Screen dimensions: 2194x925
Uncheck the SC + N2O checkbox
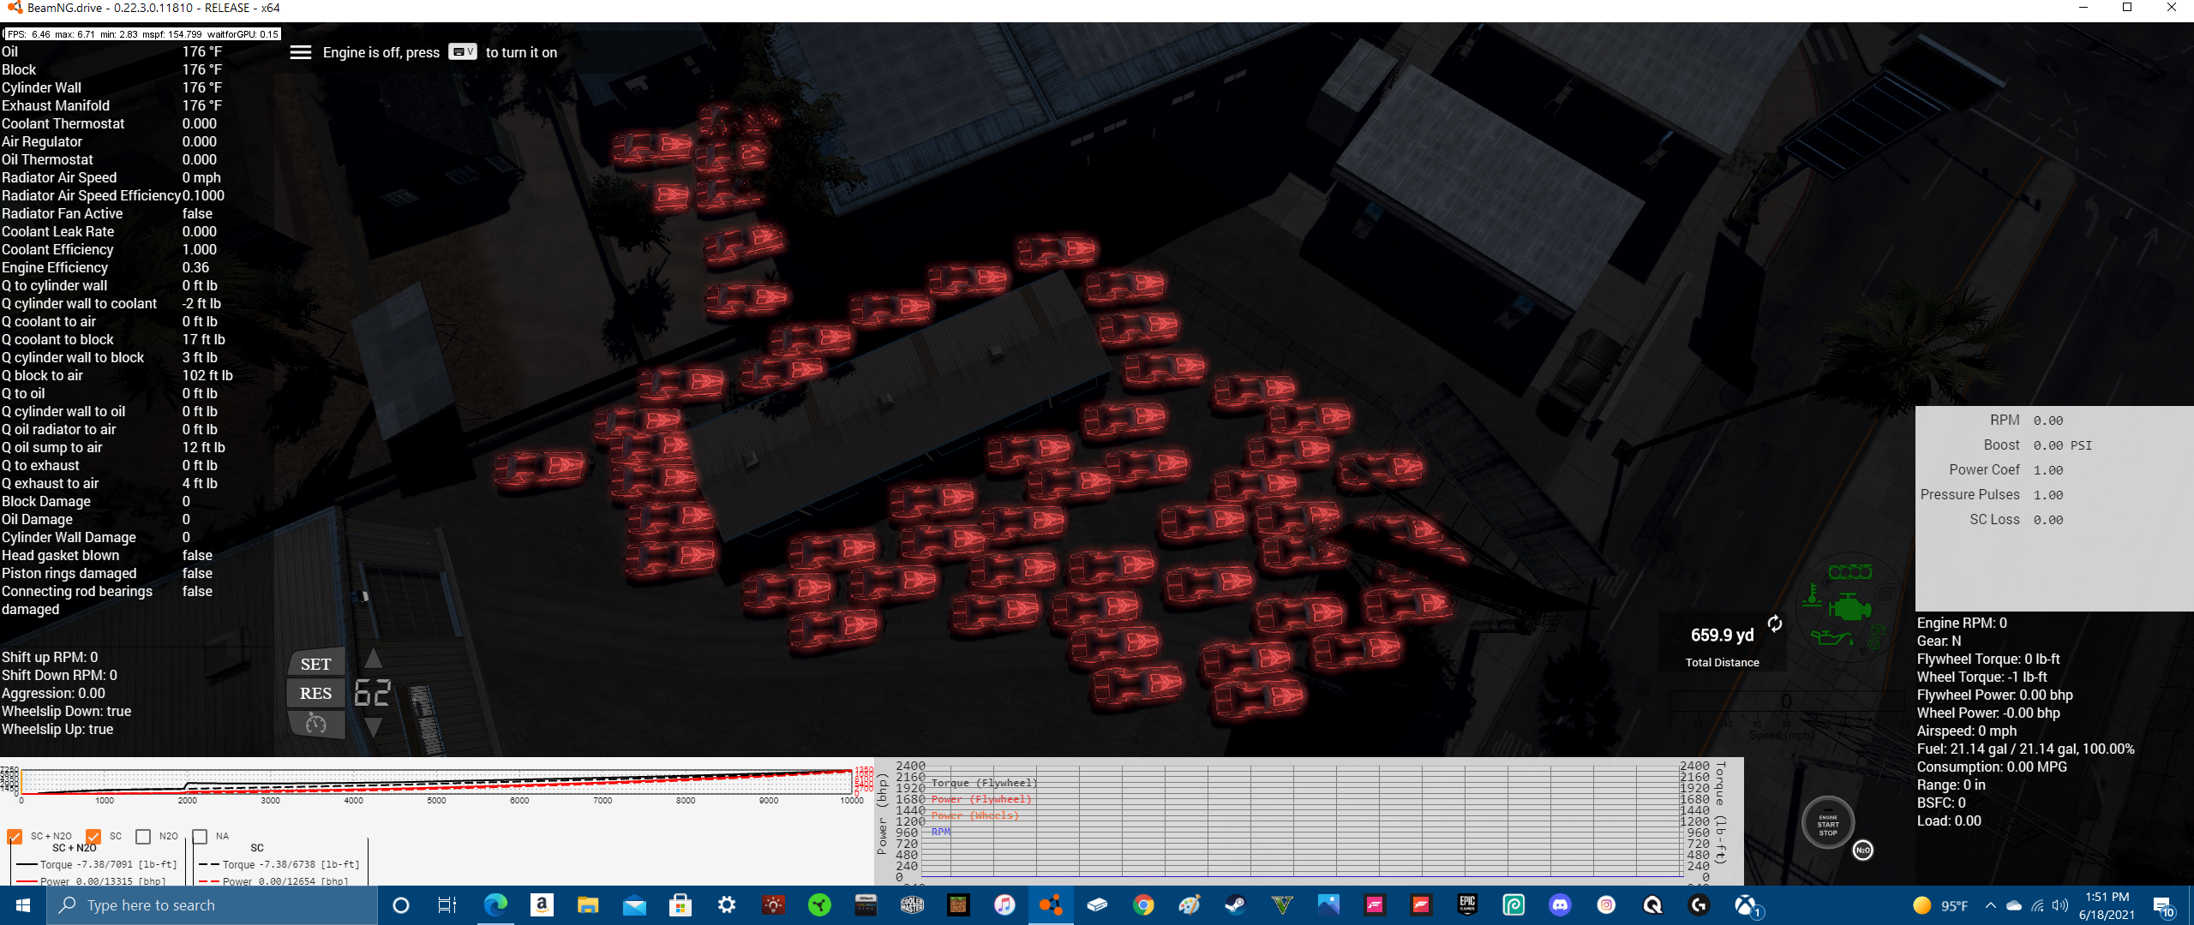tap(15, 837)
